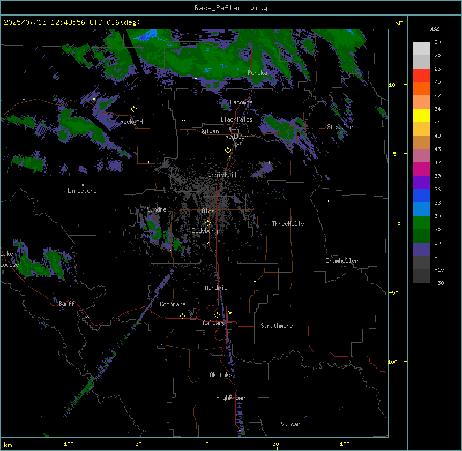Viewport: 462px width, 451px height.
Task: Click the Base_Reflectivity title
Action: tap(231, 8)
